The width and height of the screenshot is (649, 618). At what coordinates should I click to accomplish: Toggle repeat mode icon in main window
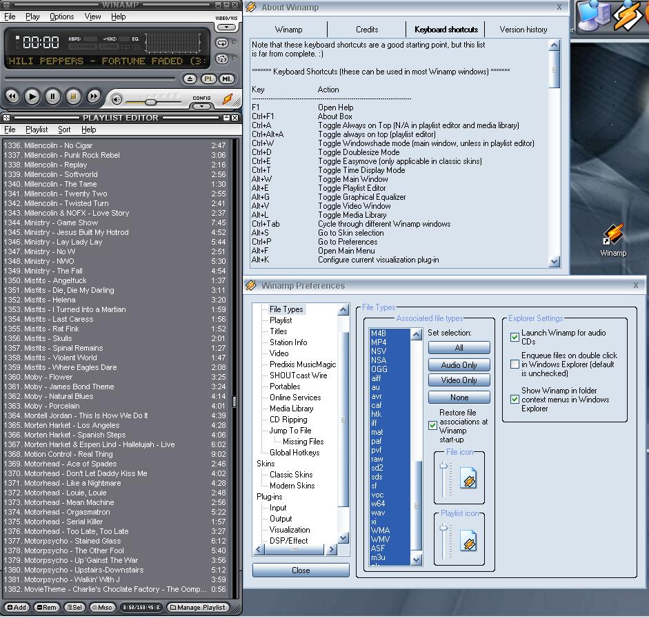(222, 43)
